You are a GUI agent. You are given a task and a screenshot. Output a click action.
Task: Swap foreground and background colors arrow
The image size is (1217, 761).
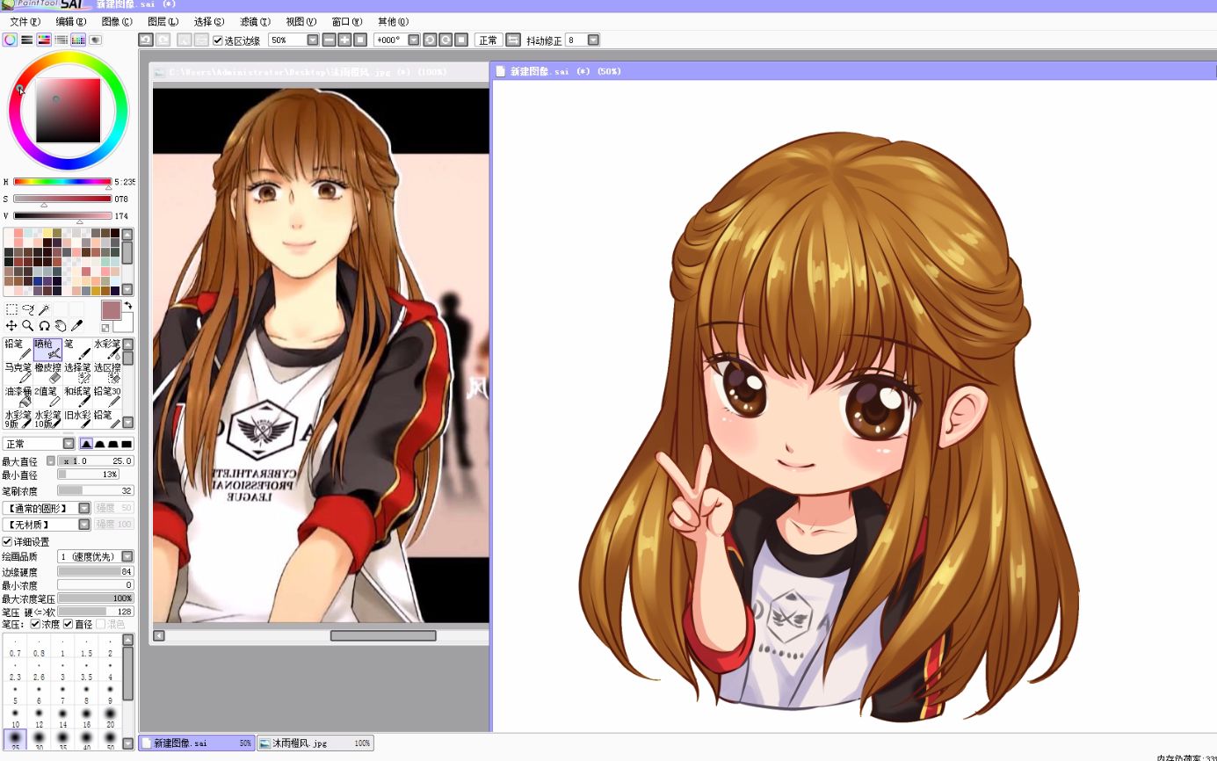pos(127,306)
